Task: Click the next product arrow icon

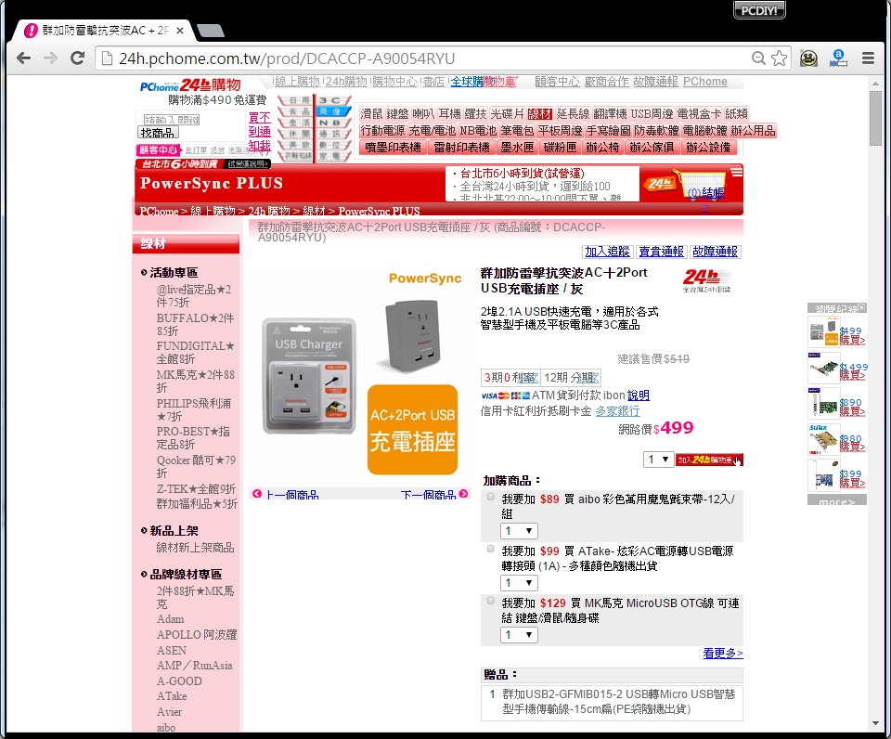Action: click(x=463, y=493)
